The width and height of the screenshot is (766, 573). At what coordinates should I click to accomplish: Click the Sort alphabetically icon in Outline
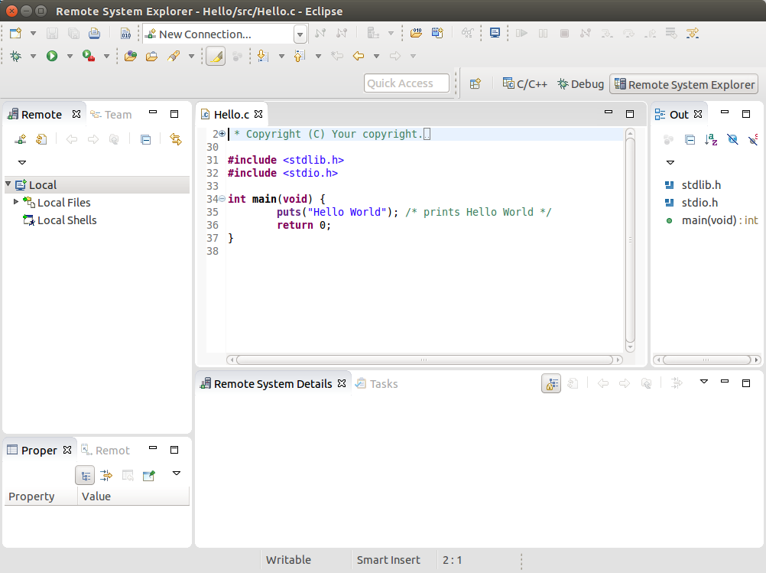pyautogui.click(x=711, y=139)
